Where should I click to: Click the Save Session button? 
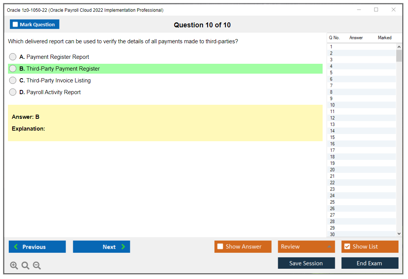tap(306, 263)
